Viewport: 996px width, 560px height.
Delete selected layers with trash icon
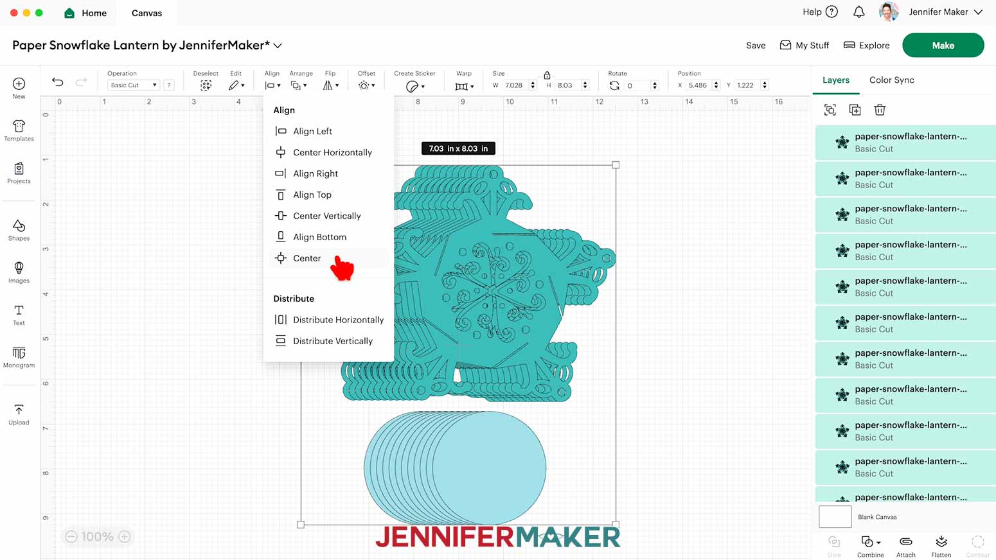point(880,110)
